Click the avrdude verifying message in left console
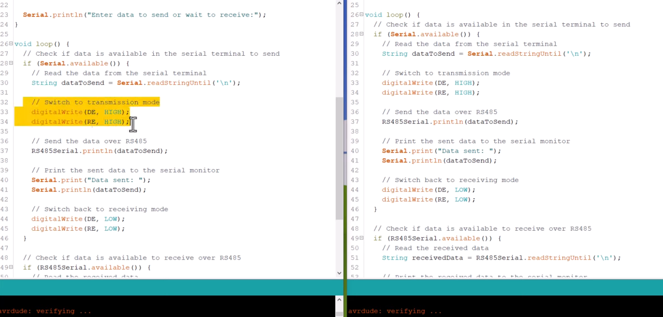Screen dimensions: 663x317 pyautogui.click(x=45, y=311)
